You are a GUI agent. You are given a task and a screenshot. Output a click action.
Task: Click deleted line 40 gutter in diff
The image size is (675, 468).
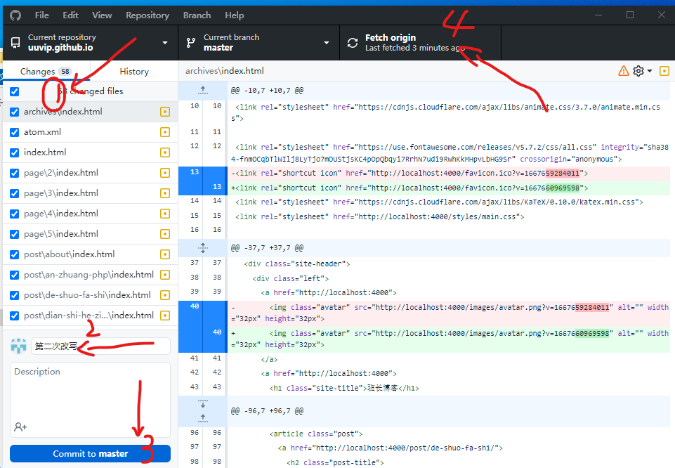point(203,313)
